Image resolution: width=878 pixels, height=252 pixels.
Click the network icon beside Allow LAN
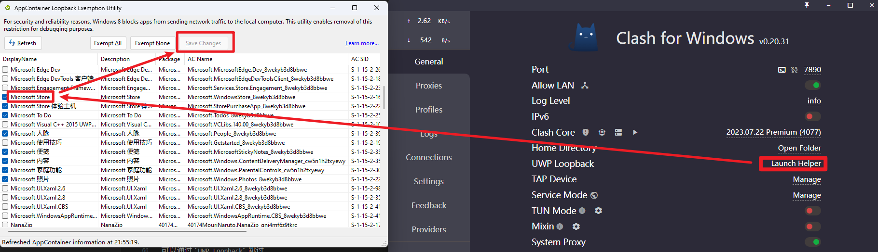585,85
